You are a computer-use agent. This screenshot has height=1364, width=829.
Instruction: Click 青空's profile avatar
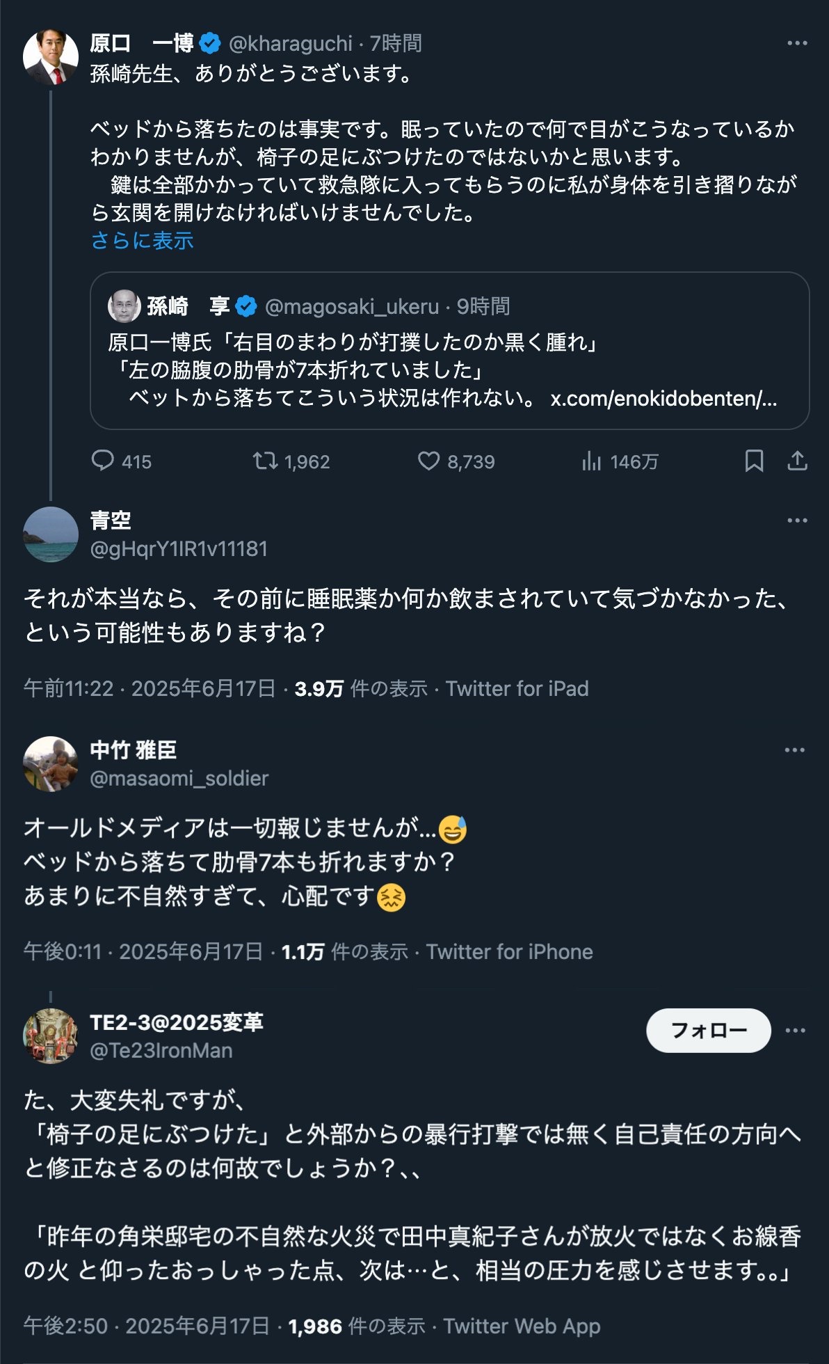click(51, 534)
